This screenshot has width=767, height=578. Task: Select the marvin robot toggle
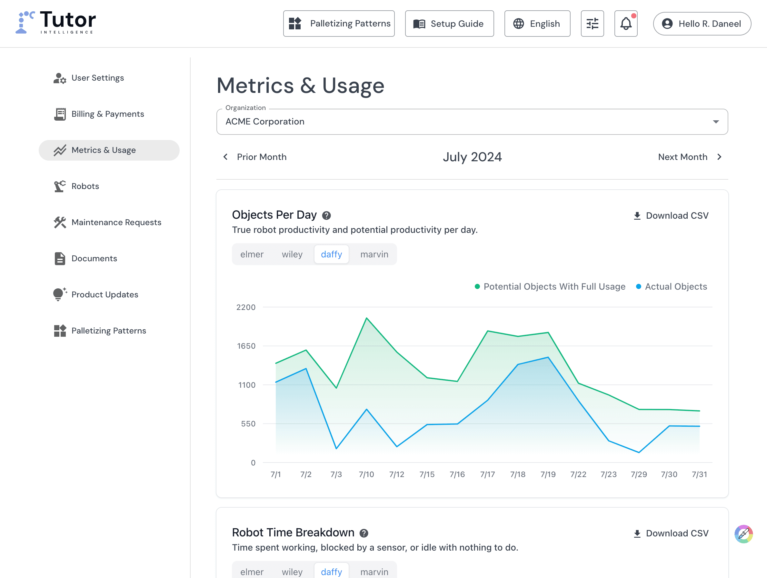coord(374,254)
